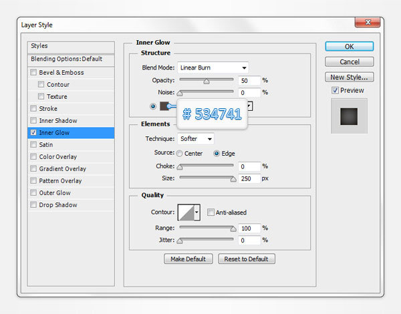Focus the Choke value field

pyautogui.click(x=249, y=167)
